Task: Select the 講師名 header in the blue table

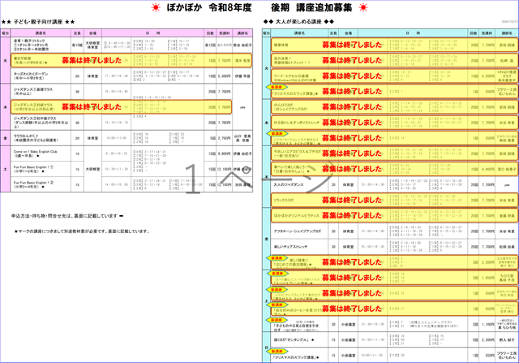Action: [507, 33]
